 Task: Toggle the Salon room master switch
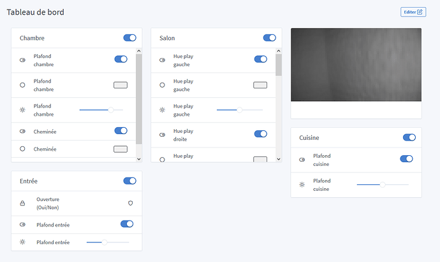(x=269, y=38)
